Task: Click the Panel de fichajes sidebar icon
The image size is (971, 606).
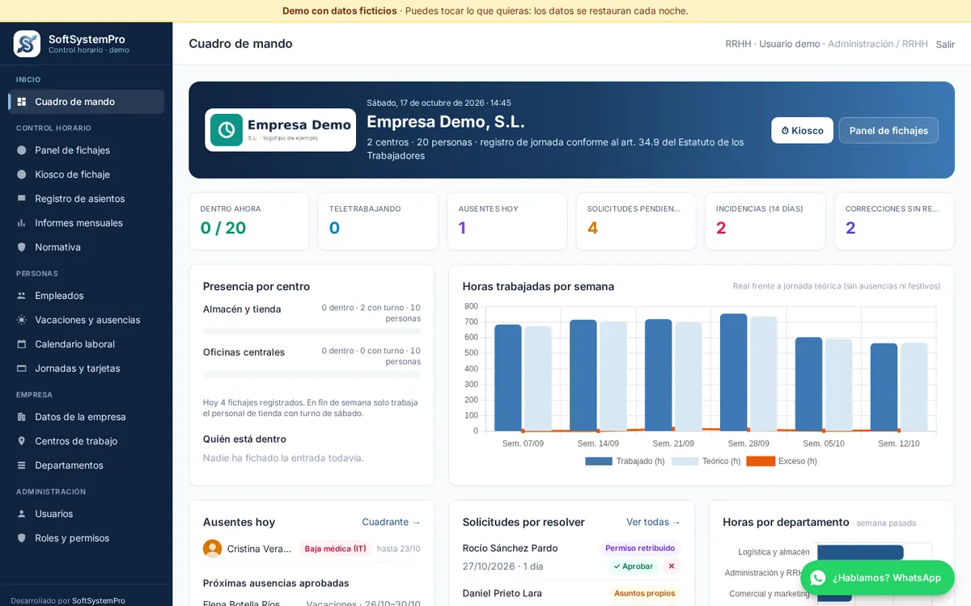Action: point(22,150)
